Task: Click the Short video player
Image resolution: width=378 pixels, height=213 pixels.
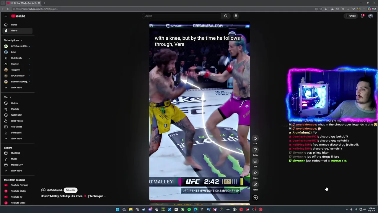Action: point(199,112)
